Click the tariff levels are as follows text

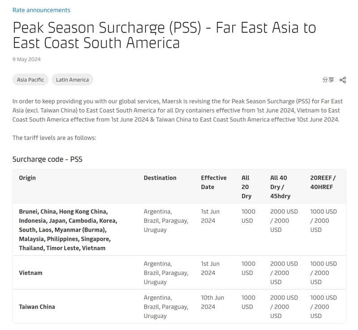54,138
